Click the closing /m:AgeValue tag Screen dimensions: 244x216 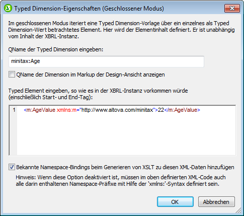pos(182,110)
